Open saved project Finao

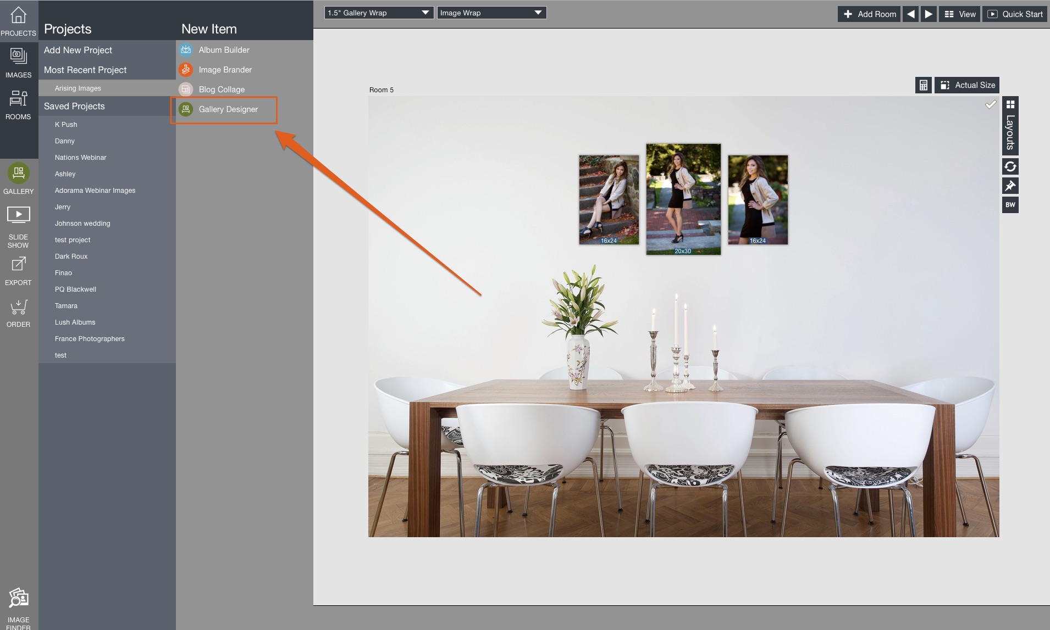coord(107,273)
